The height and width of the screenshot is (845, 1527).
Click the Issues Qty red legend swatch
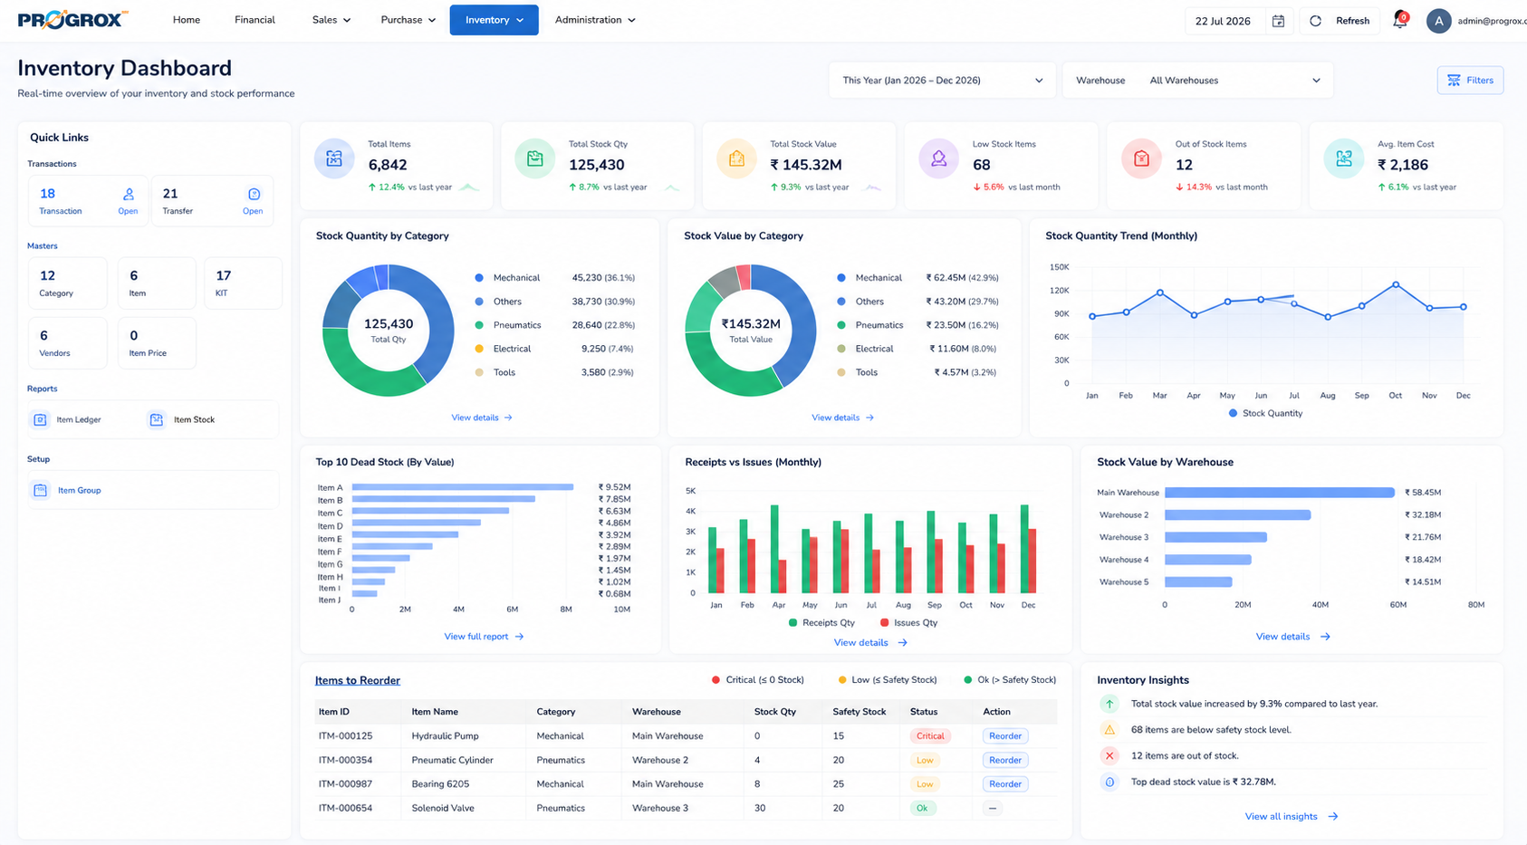point(885,623)
